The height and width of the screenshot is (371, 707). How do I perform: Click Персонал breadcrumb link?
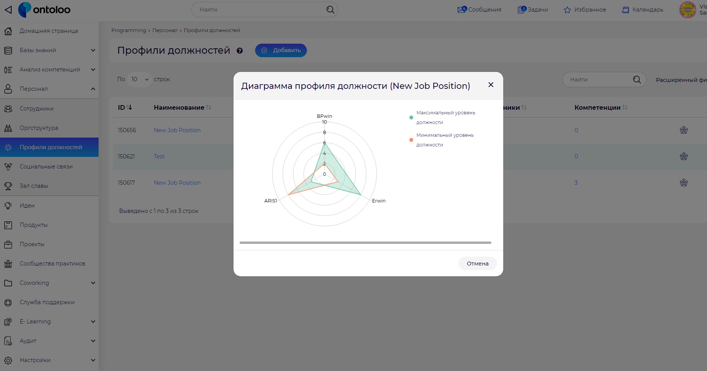(x=165, y=31)
